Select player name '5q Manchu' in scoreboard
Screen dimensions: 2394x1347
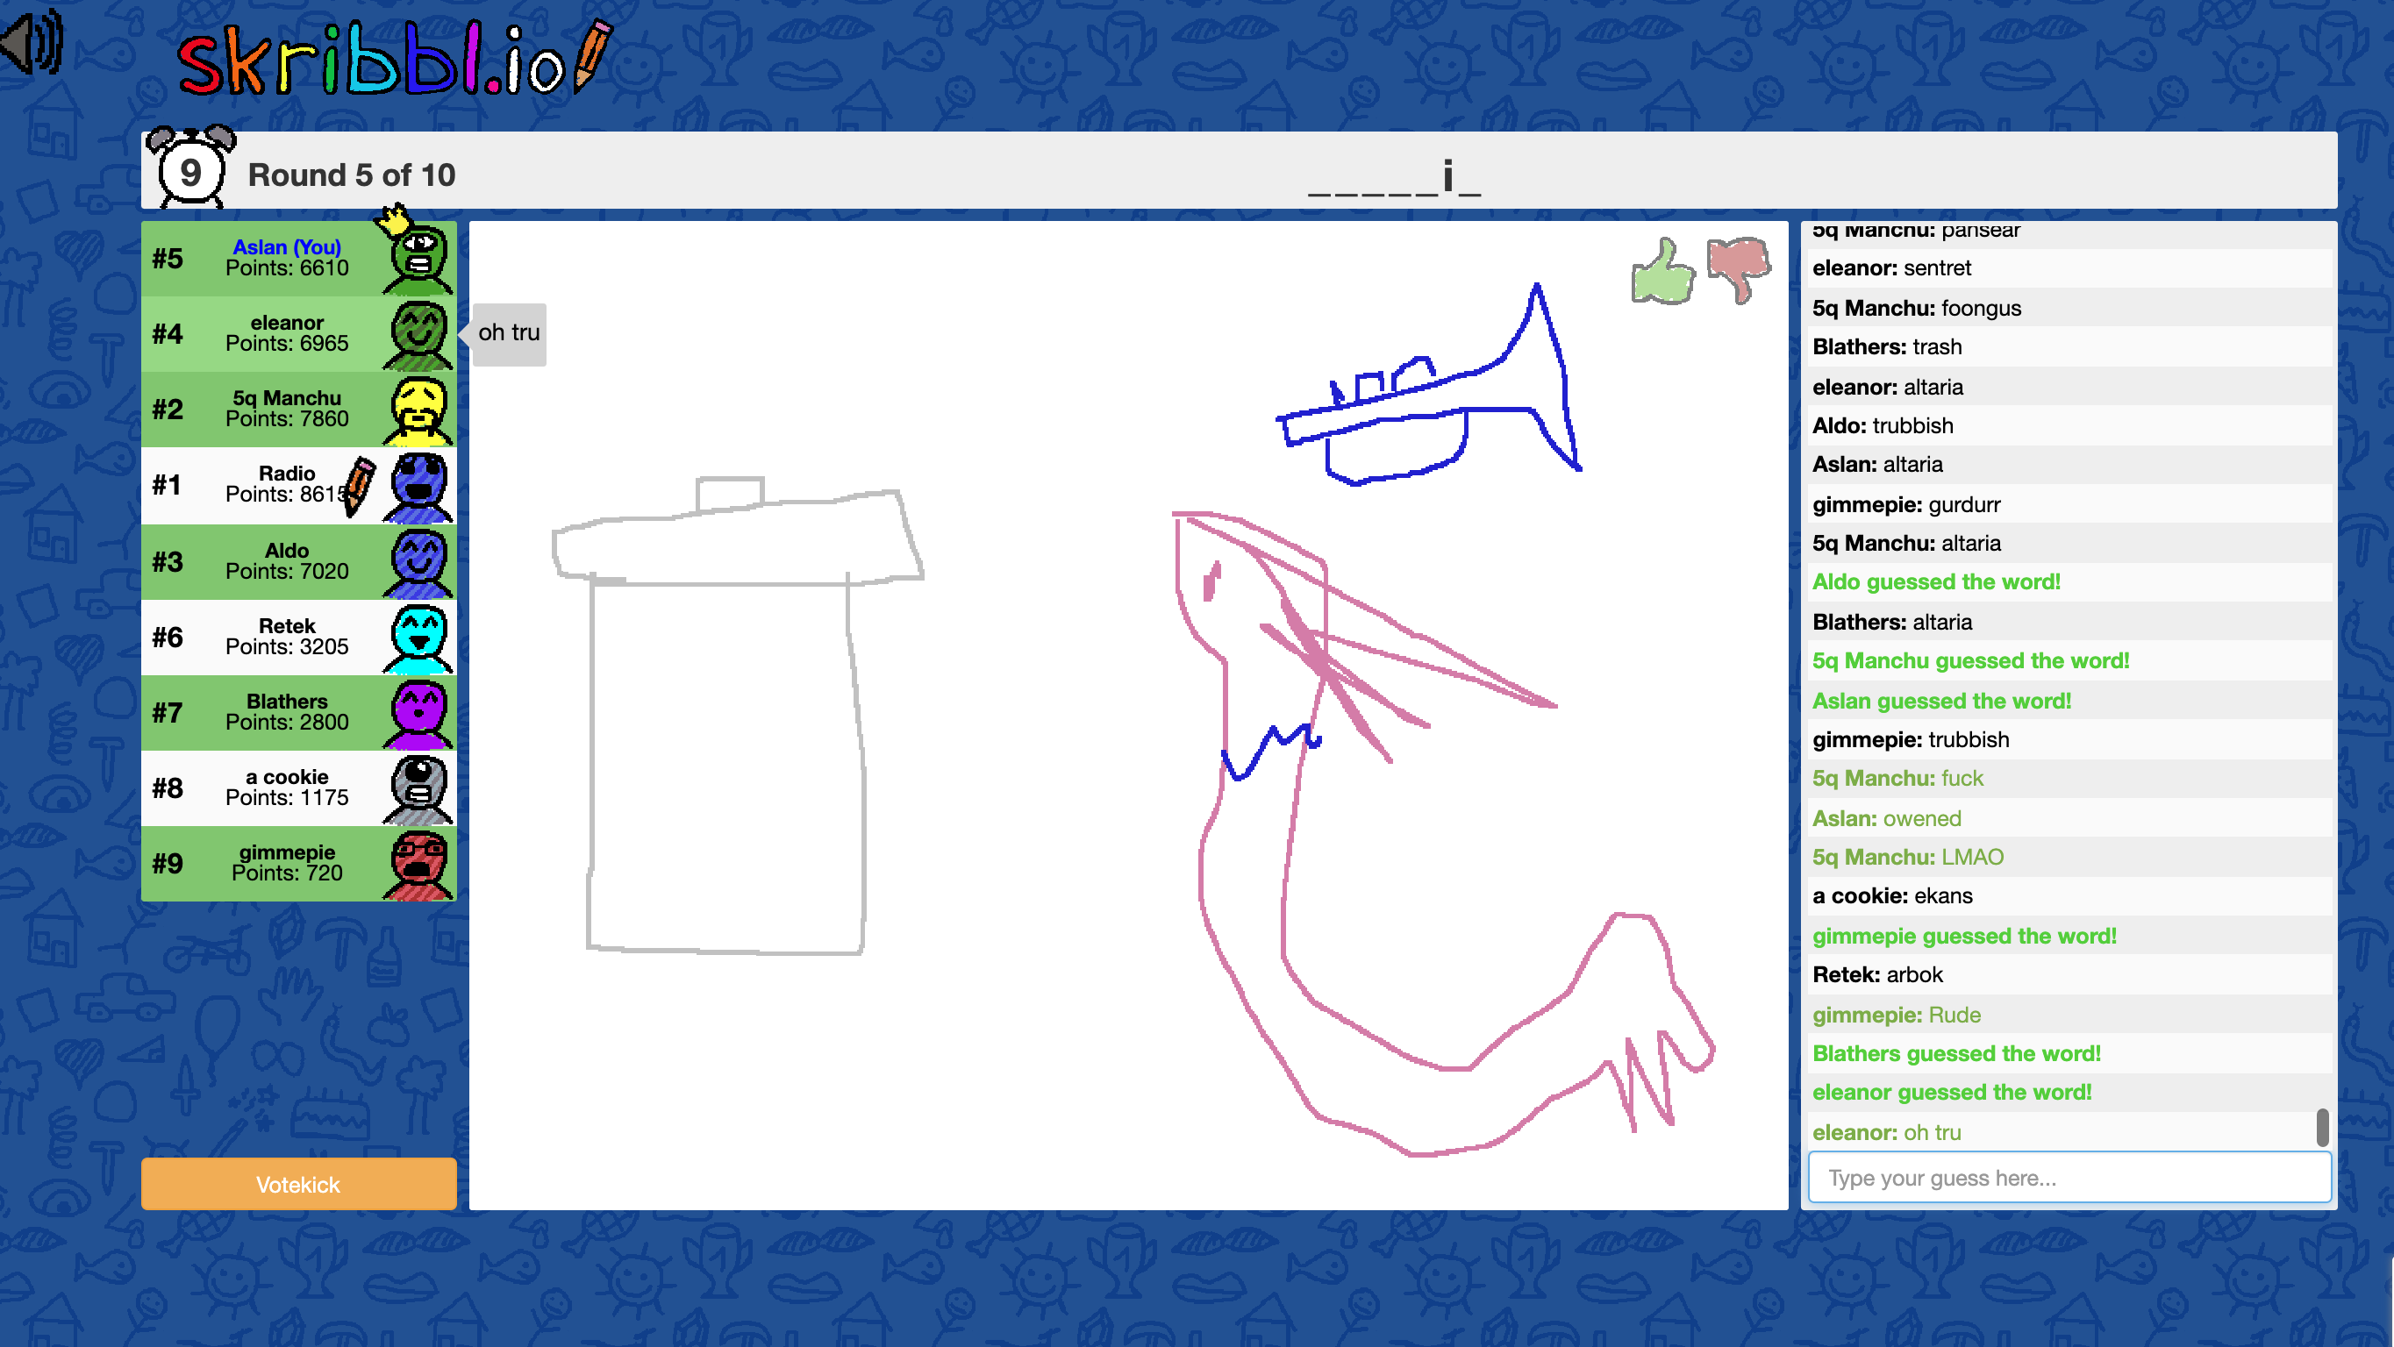coord(286,397)
